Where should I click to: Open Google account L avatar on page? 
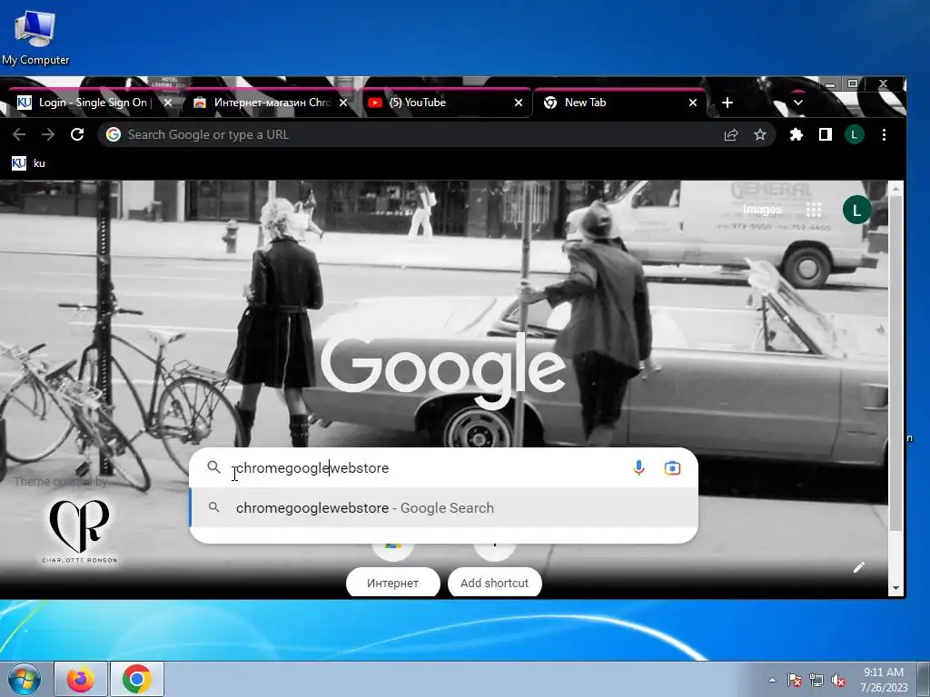[x=856, y=210]
